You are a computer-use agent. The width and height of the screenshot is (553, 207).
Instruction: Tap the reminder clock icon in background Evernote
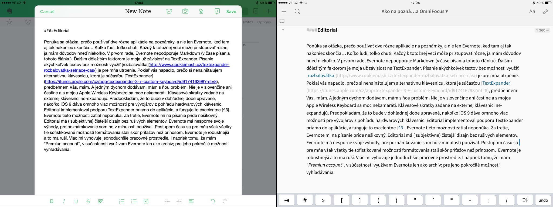(28, 22)
